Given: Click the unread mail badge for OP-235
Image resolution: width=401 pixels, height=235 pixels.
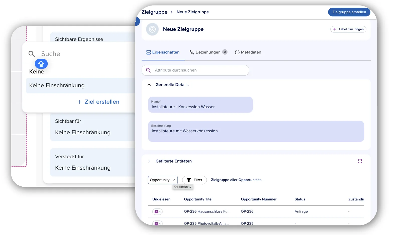Looking at the screenshot, I should 157,223.
